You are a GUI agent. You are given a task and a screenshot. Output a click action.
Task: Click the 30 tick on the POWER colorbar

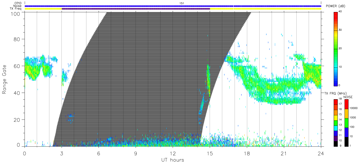[x=341, y=30]
